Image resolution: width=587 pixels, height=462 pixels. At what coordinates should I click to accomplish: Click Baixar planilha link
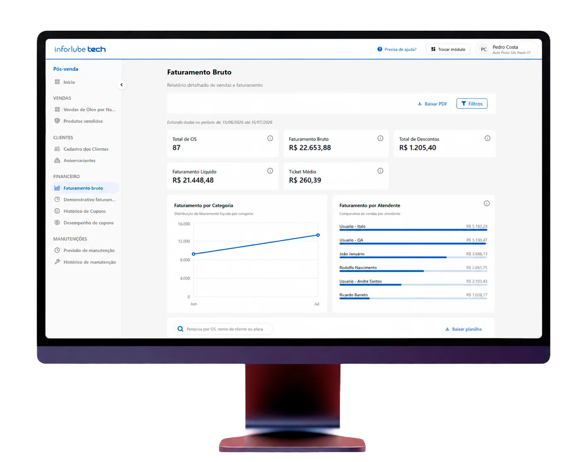pos(463,329)
